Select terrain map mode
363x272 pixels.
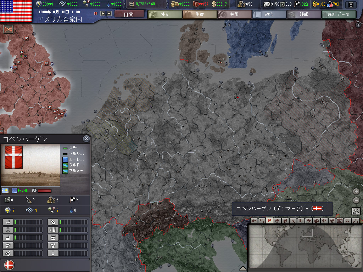[x=254, y=221]
